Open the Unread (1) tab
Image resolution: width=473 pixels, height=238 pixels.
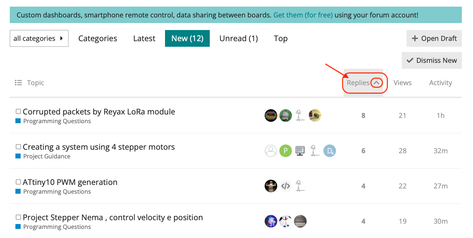click(238, 38)
